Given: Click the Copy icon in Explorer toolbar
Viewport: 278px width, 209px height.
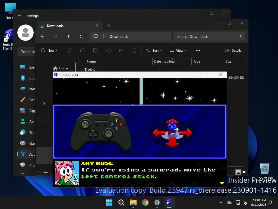Looking at the screenshot, I should tap(82, 50).
